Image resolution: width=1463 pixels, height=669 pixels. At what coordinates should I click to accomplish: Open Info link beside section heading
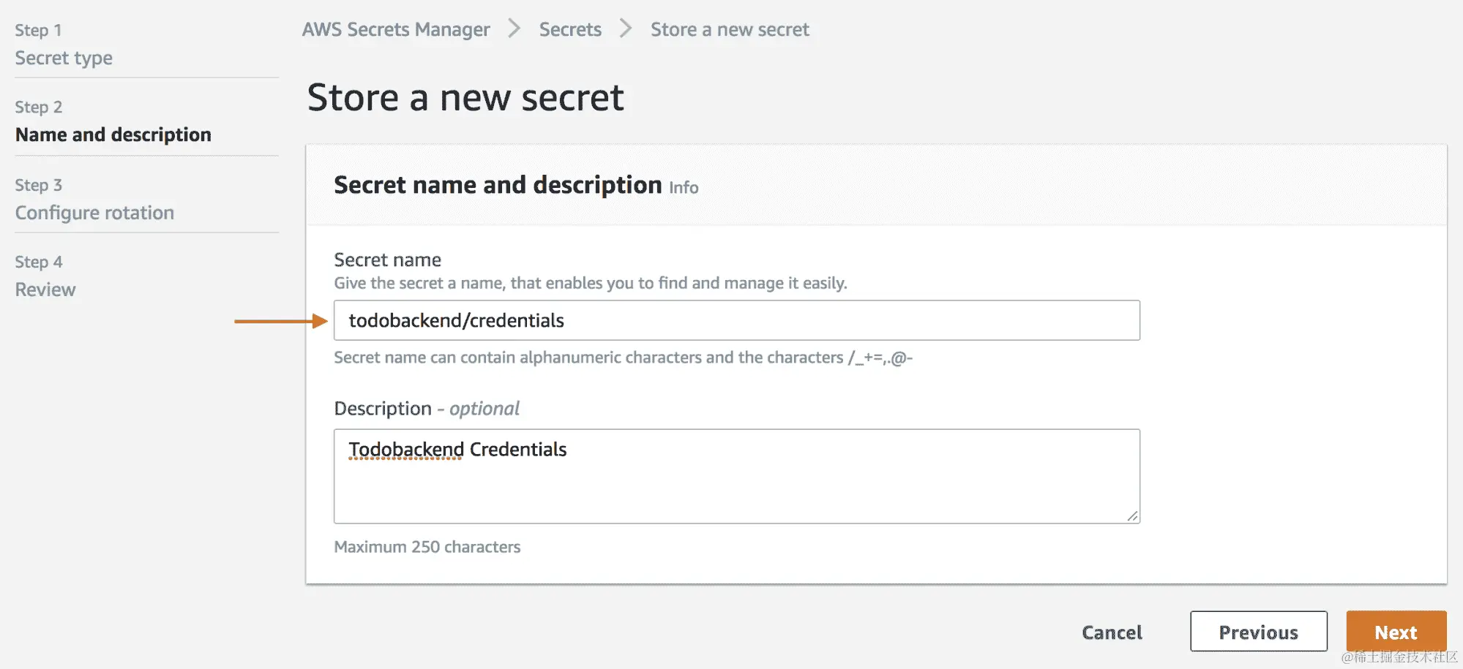point(684,188)
